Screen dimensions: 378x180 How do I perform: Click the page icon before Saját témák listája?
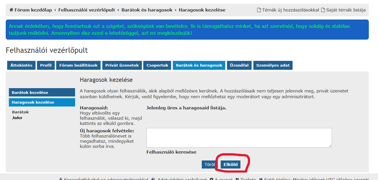click(x=323, y=10)
